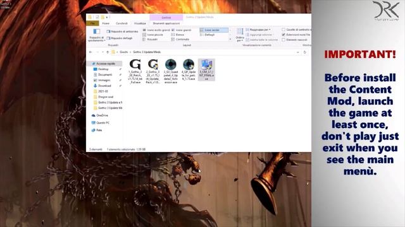Viewport: 405px width, 227px height.
Task: Go up one folder level
Action: tap(108, 52)
